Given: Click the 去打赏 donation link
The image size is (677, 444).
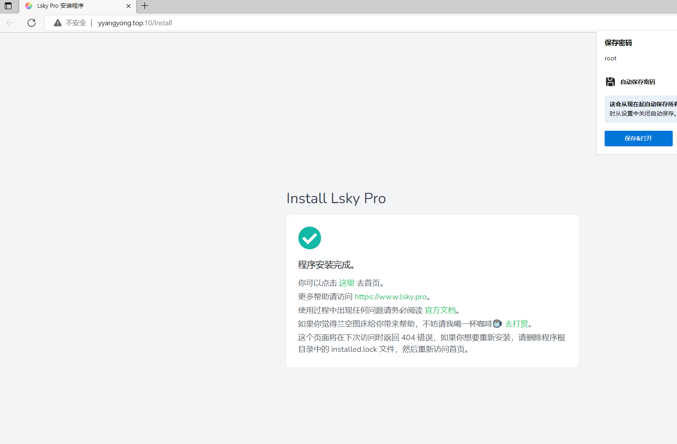Looking at the screenshot, I should click(516, 323).
